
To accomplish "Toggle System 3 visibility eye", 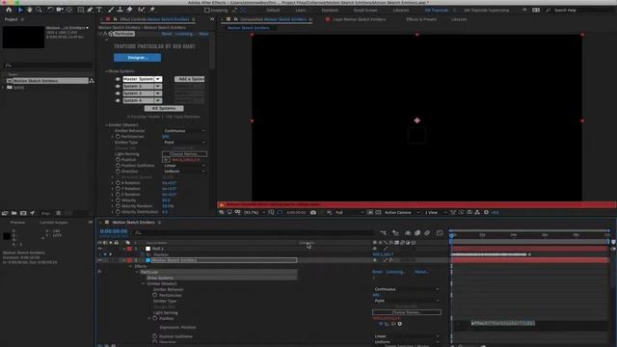I will pyautogui.click(x=118, y=93).
